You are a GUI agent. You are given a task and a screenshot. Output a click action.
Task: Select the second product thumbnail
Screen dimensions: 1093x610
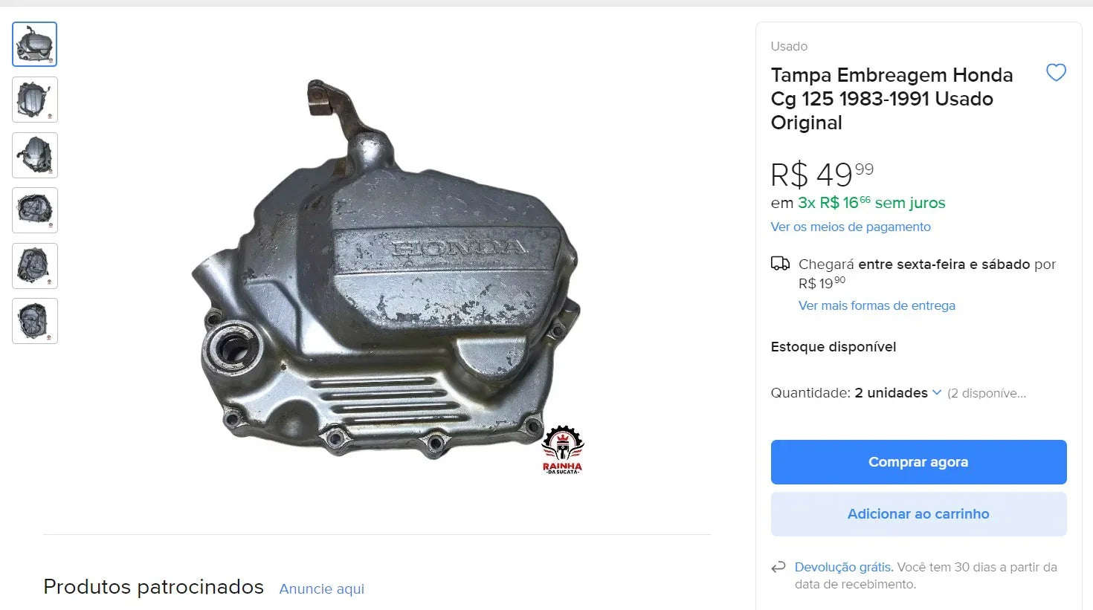point(35,100)
